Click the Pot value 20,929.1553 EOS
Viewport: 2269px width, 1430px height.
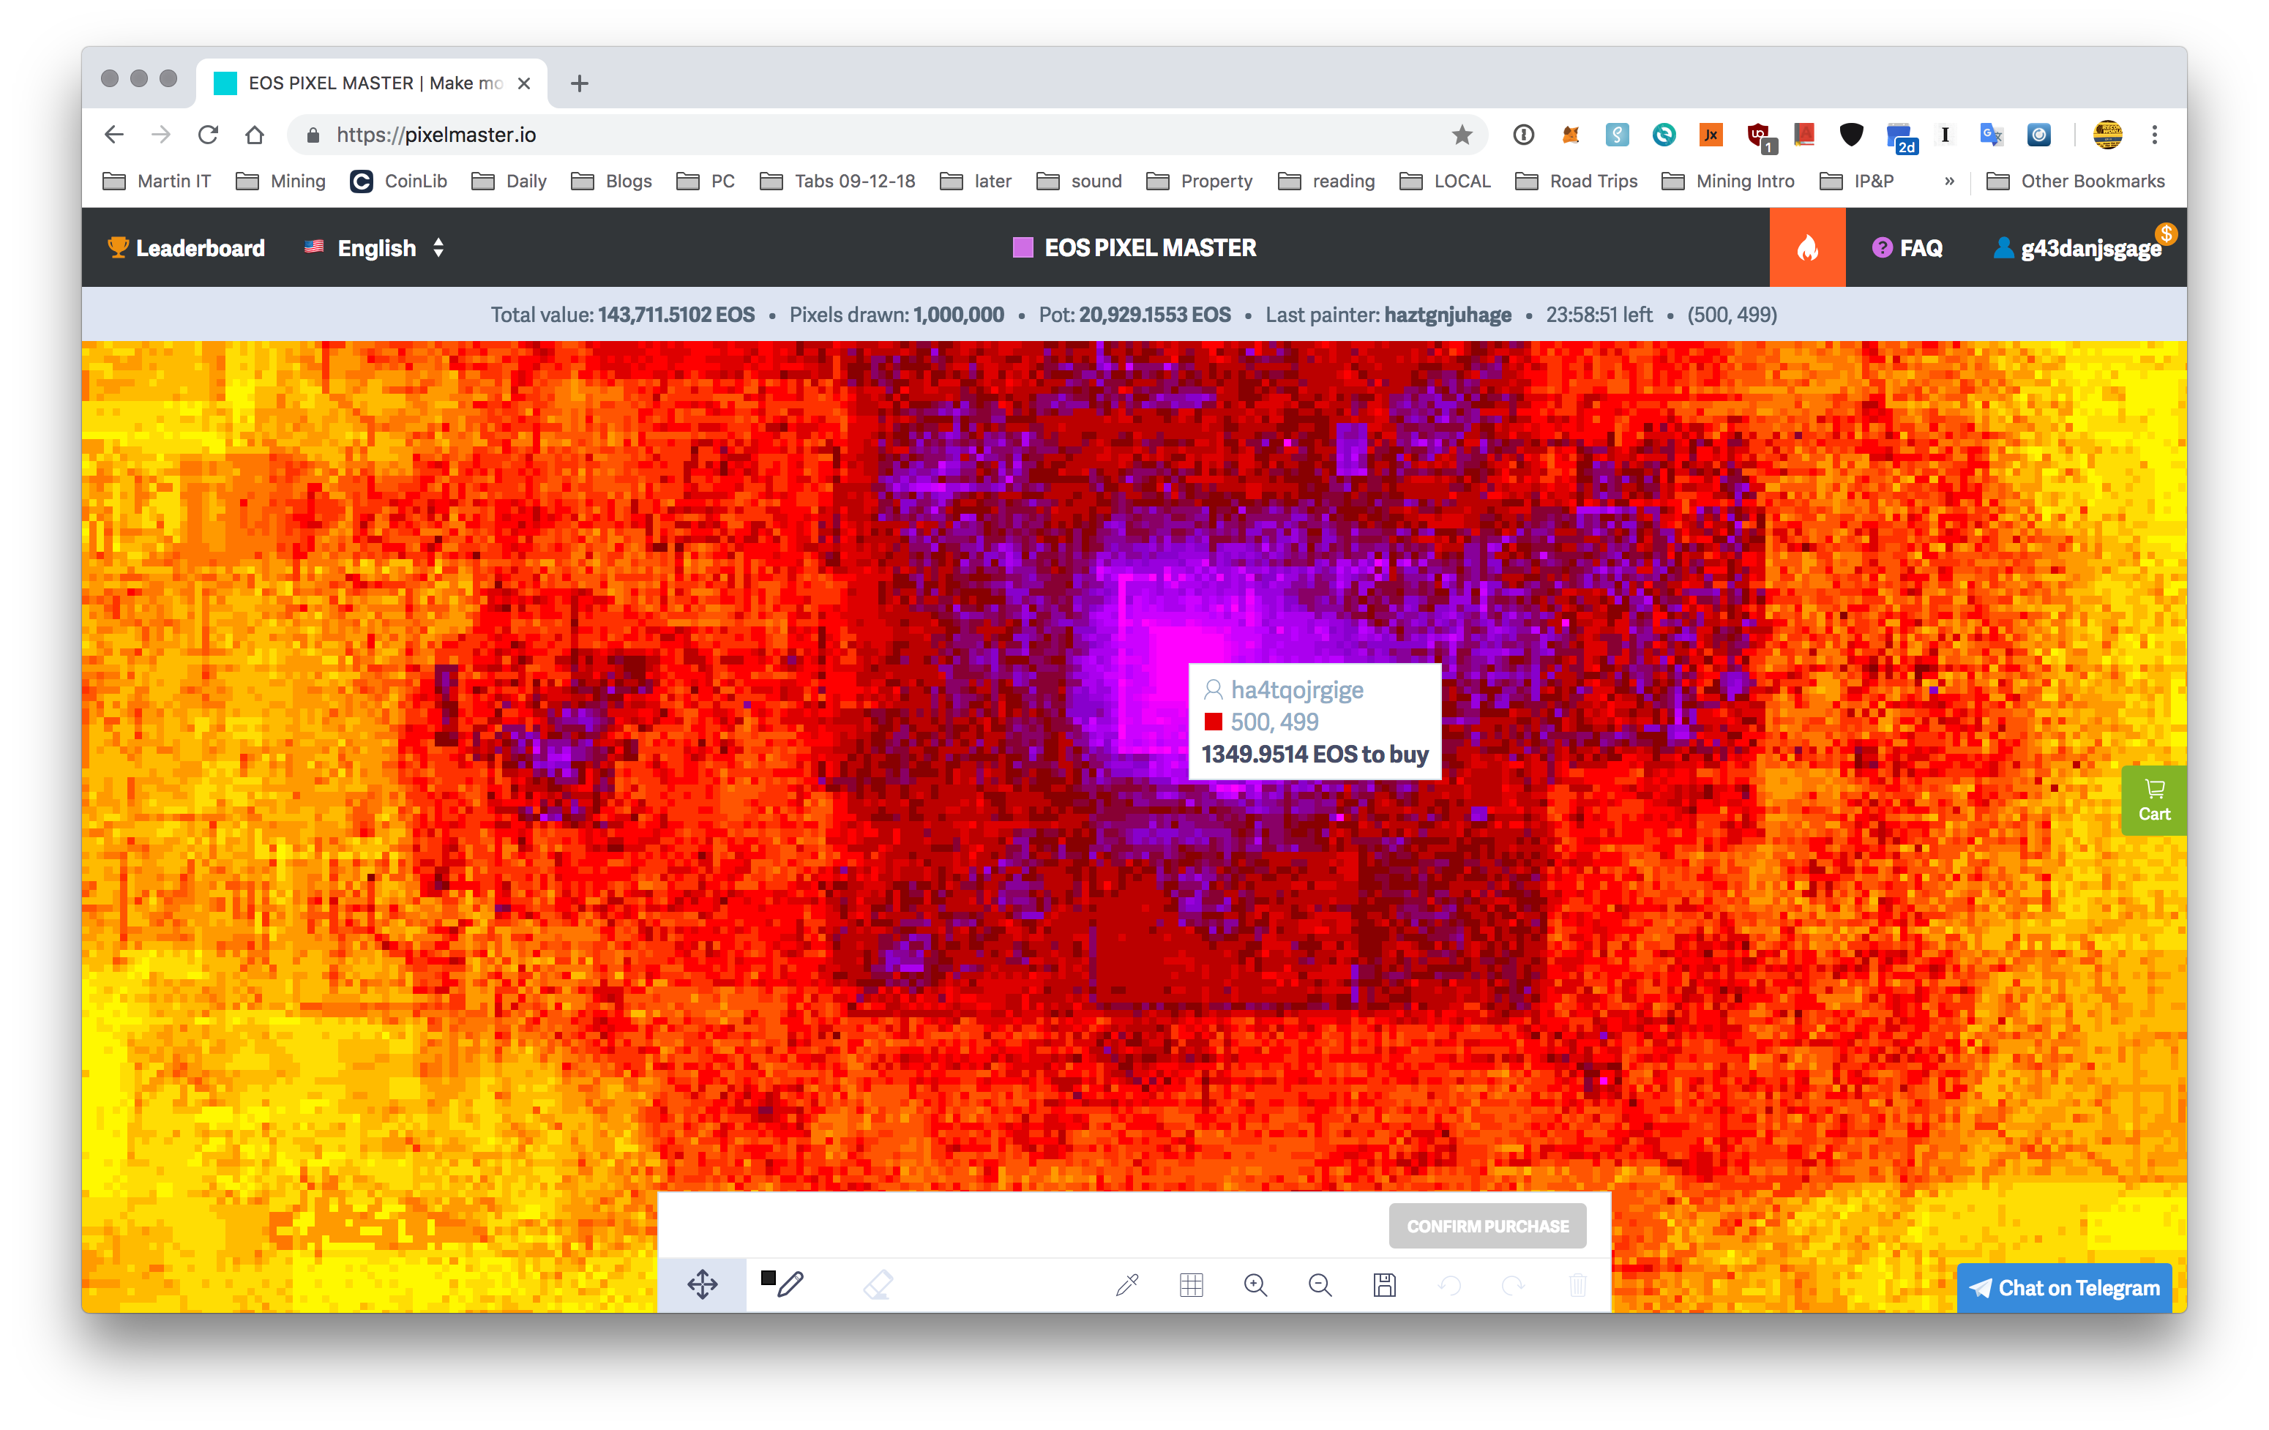click(x=1154, y=315)
